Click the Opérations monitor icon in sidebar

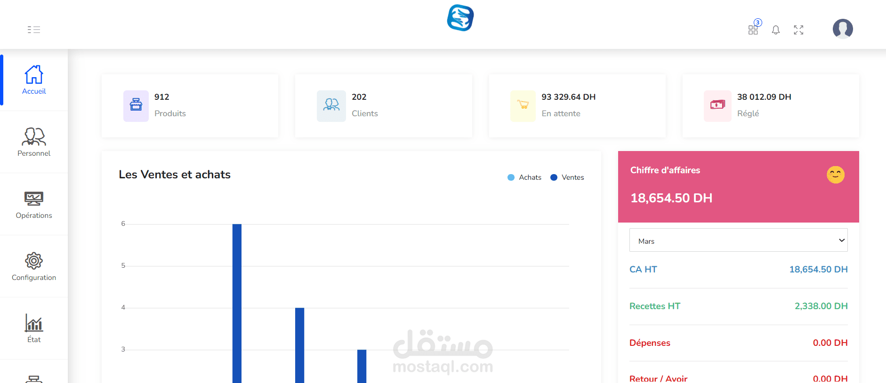34,199
